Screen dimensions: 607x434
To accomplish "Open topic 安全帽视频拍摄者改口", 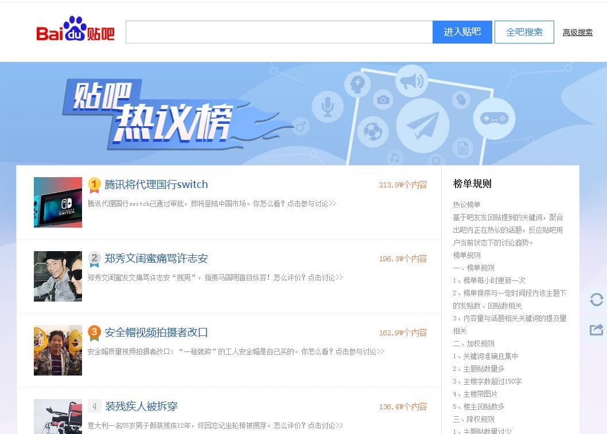I will [x=156, y=333].
